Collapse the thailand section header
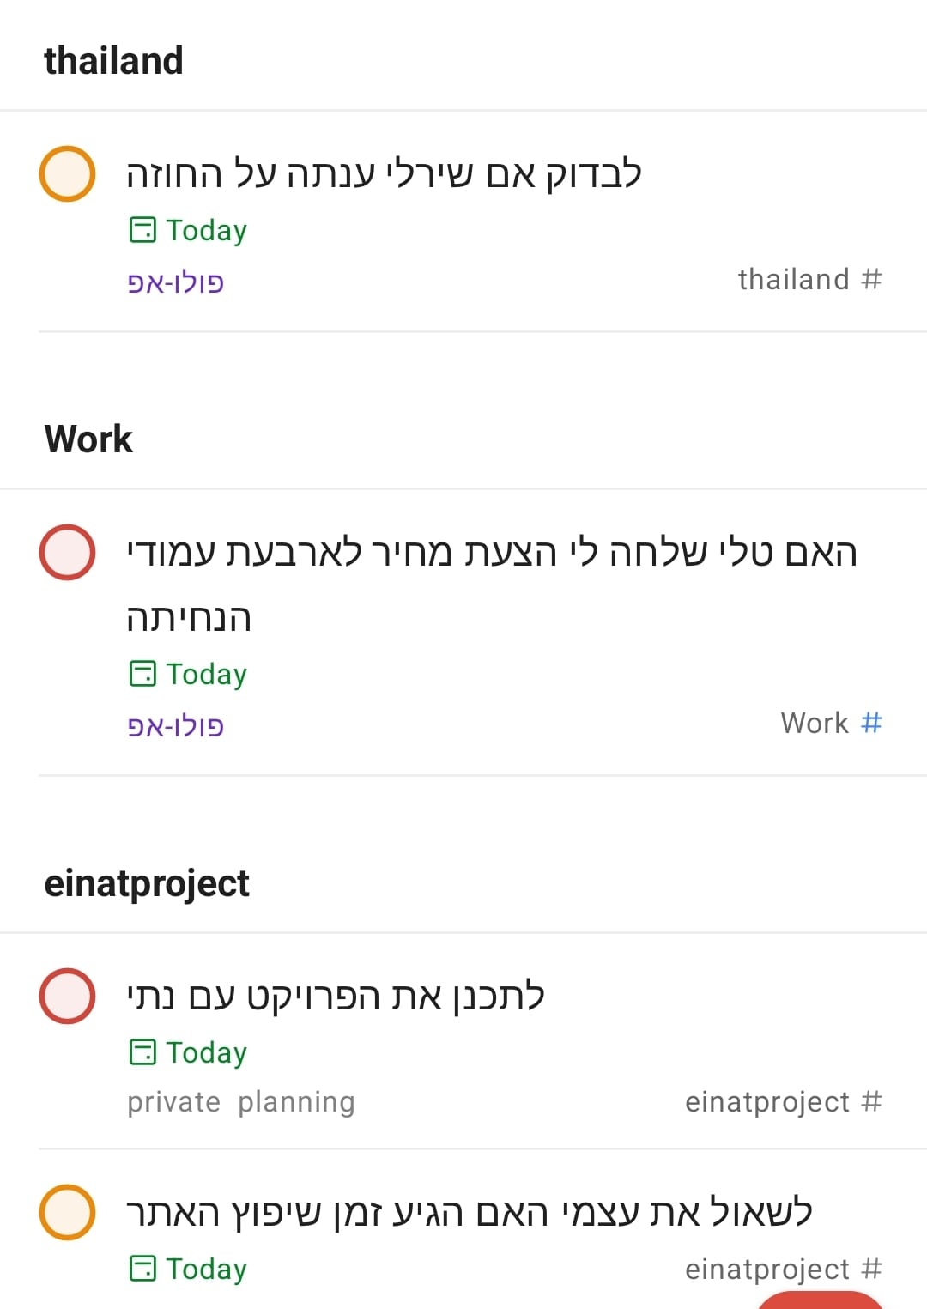The width and height of the screenshot is (927, 1309). click(x=113, y=61)
